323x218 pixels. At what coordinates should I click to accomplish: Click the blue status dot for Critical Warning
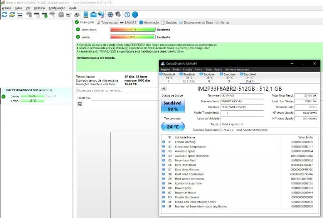pyautogui.click(x=164, y=142)
